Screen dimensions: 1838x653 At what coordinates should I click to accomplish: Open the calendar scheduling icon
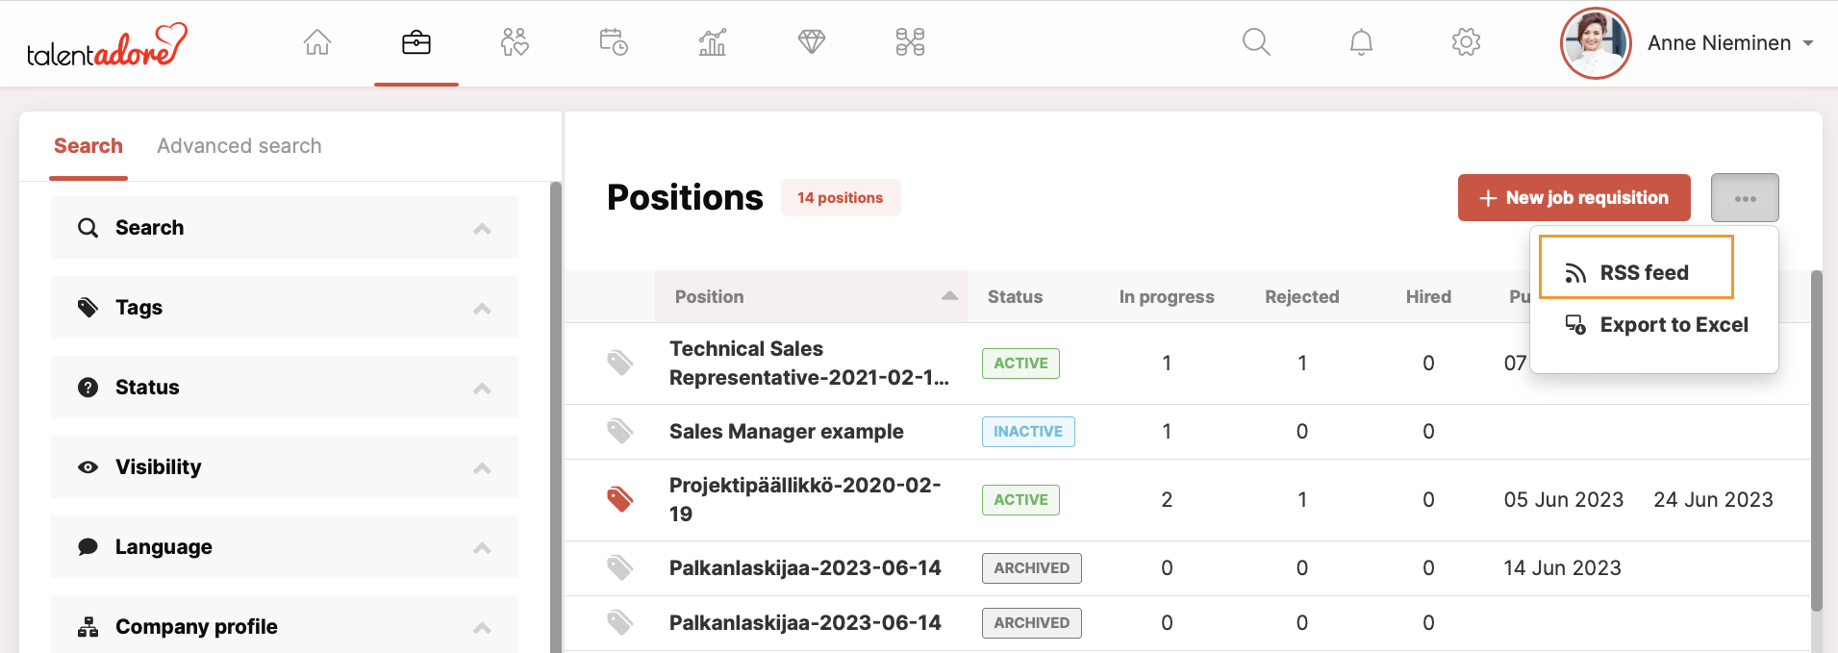click(x=614, y=42)
